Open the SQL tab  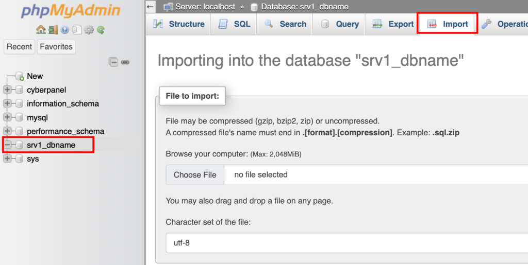[234, 24]
